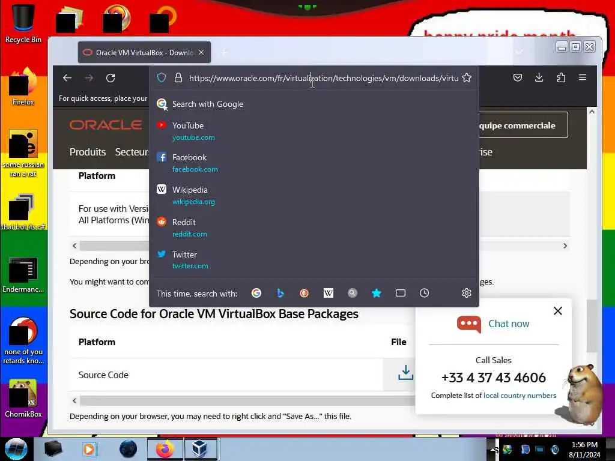615x461 pixels.
Task: Open Recycle Bin desktop icon
Action: tap(23, 23)
